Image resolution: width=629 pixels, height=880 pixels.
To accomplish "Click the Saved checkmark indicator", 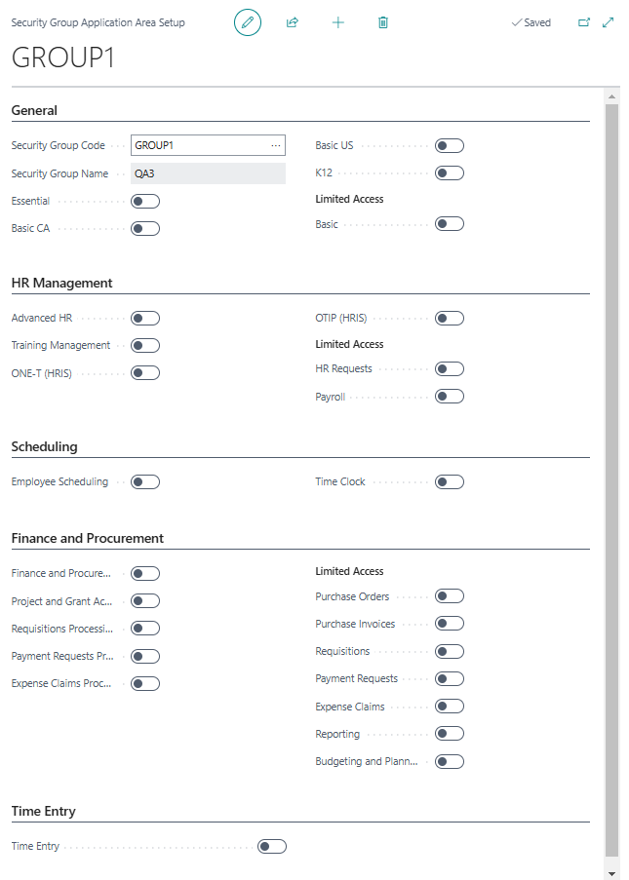I will click(530, 21).
